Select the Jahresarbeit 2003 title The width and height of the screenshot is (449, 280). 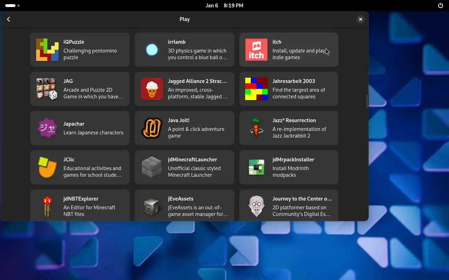(294, 81)
